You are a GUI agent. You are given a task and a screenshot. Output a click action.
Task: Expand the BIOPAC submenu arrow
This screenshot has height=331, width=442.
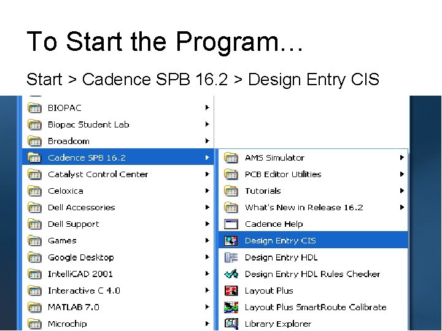tap(207, 107)
